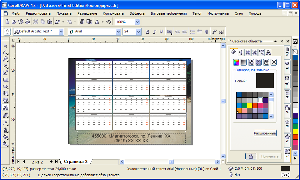
Task: Click the horizontal scrollbar thumb
Action: click(171, 162)
